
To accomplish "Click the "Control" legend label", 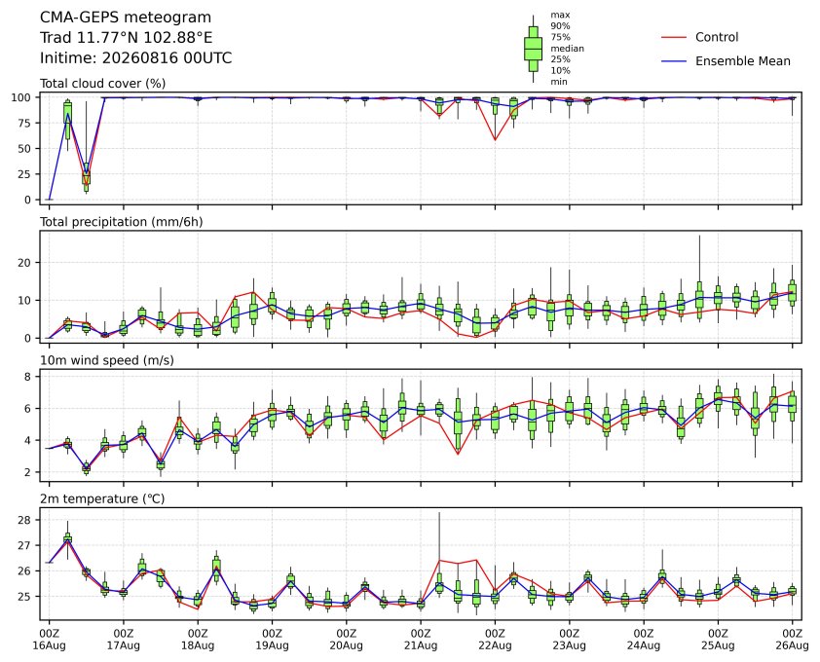I will click(717, 37).
